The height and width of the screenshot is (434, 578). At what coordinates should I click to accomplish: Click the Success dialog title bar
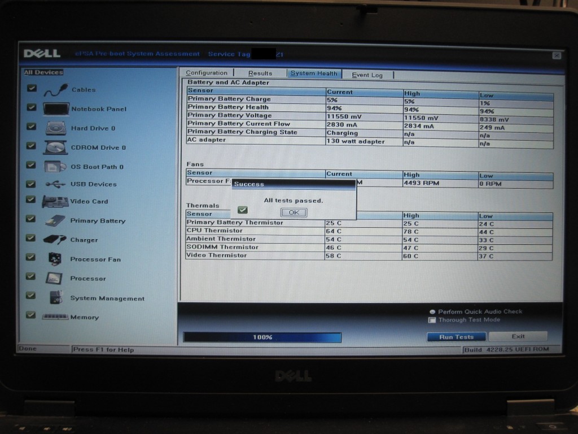(x=294, y=184)
